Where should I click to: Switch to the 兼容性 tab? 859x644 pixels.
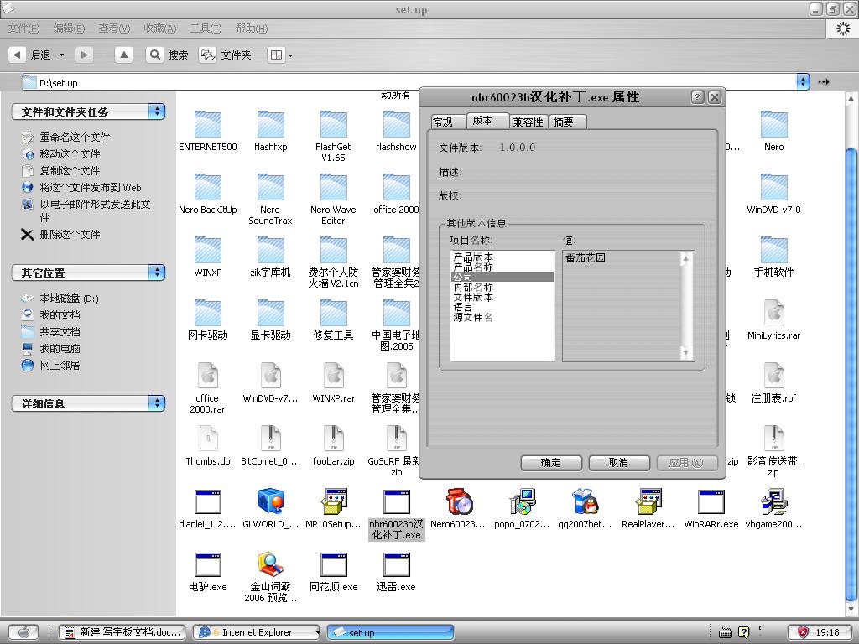click(x=528, y=122)
